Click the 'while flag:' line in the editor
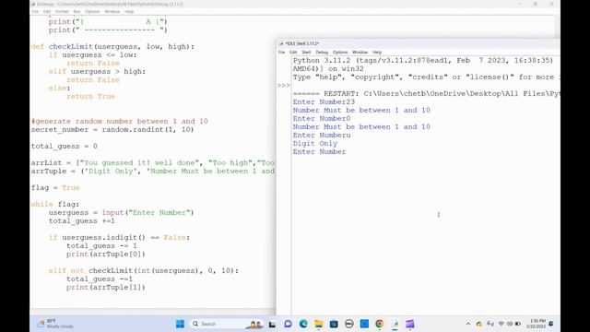This screenshot has width=590, height=332. [55, 204]
